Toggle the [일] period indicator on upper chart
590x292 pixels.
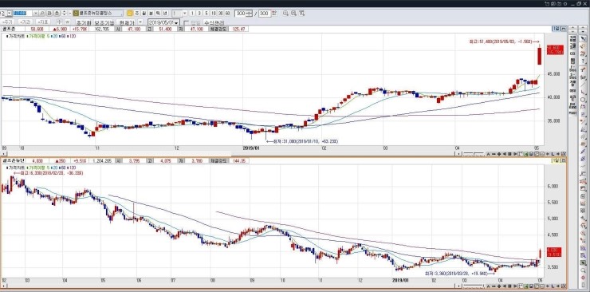(557, 29)
